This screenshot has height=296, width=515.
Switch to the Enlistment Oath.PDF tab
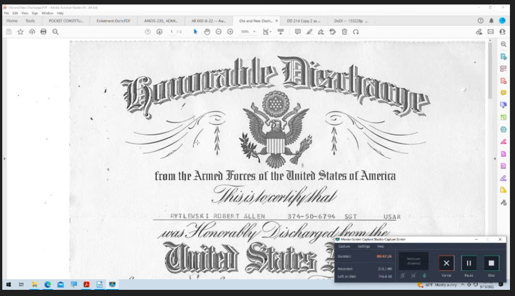114,21
